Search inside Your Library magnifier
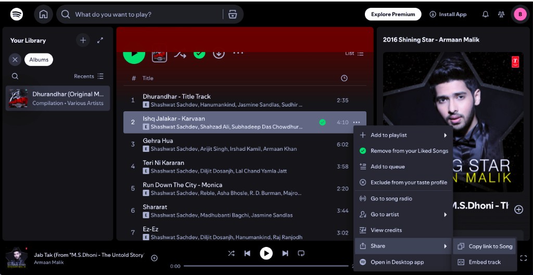 click(x=15, y=76)
